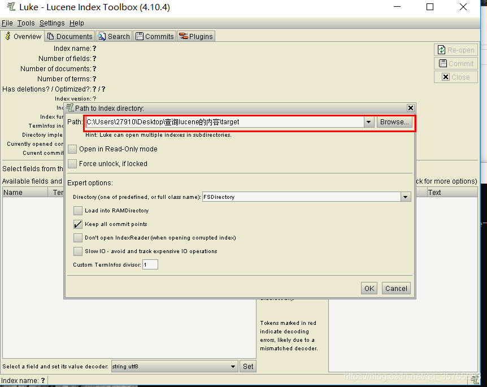Click the 'Number of terms:' label
The image size is (487, 387).
[x=64, y=79]
